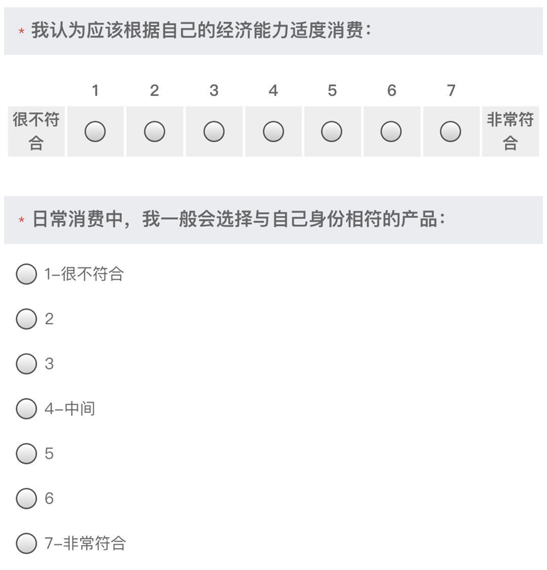Choose rating 6 in the 经济能力 scale row
The image size is (547, 570).
tap(391, 132)
